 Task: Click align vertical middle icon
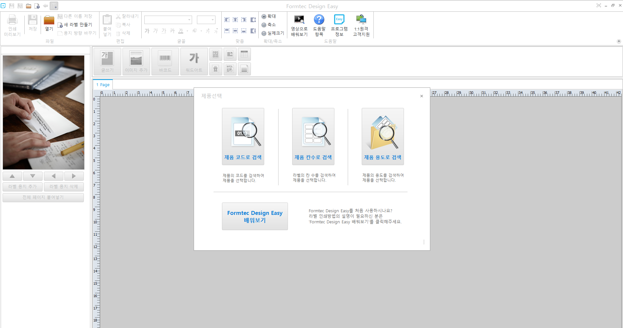pos(235,31)
